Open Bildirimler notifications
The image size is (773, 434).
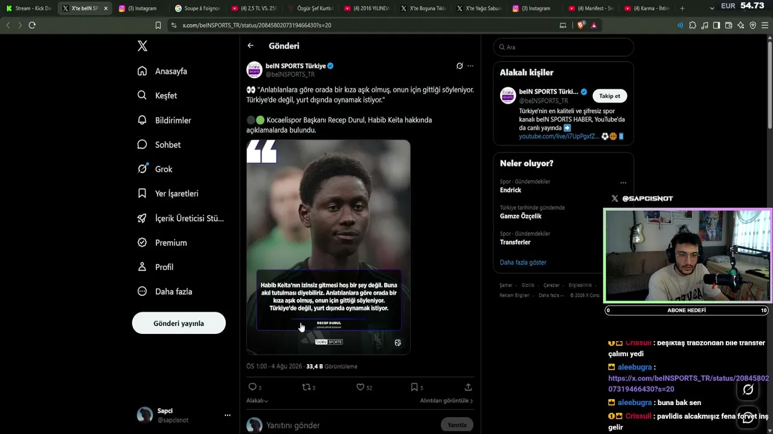[164, 120]
